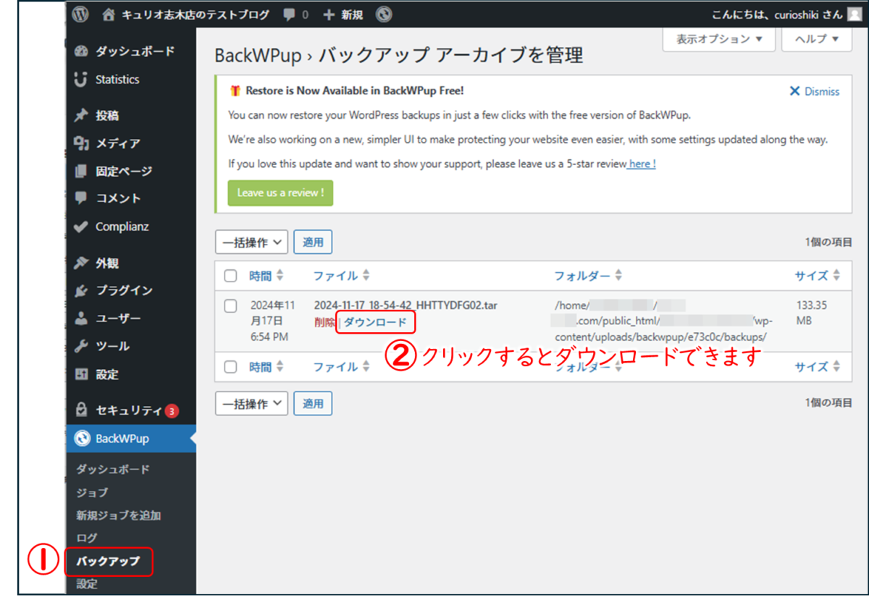Image resolution: width=869 pixels, height=608 pixels.
Task: Open the ジョブ submenu item
Action: (92, 492)
